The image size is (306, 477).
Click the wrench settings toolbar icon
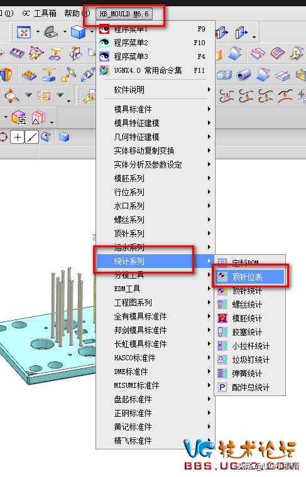point(89,96)
